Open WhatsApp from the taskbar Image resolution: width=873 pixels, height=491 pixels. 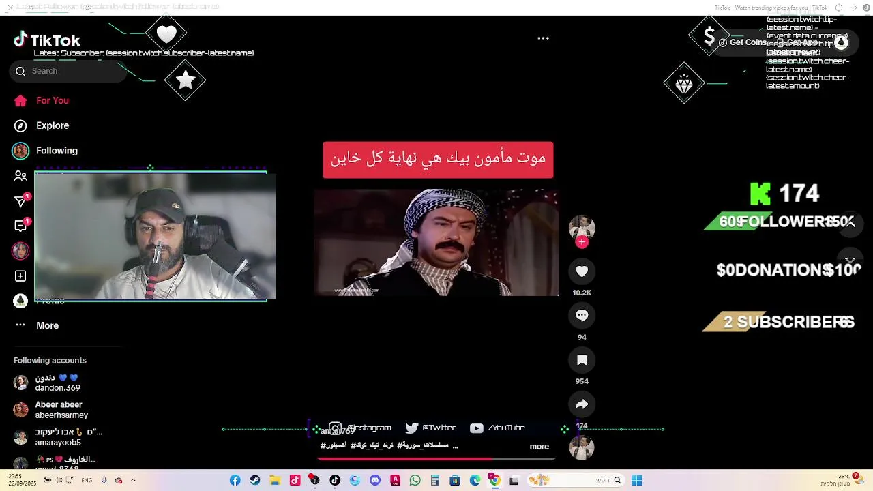[x=415, y=480]
